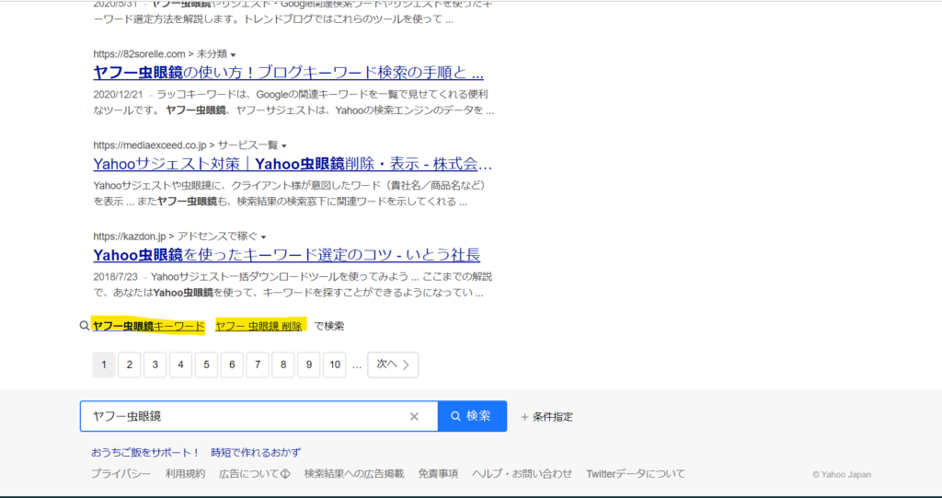
Task: Go to results page 7
Action: (x=258, y=365)
